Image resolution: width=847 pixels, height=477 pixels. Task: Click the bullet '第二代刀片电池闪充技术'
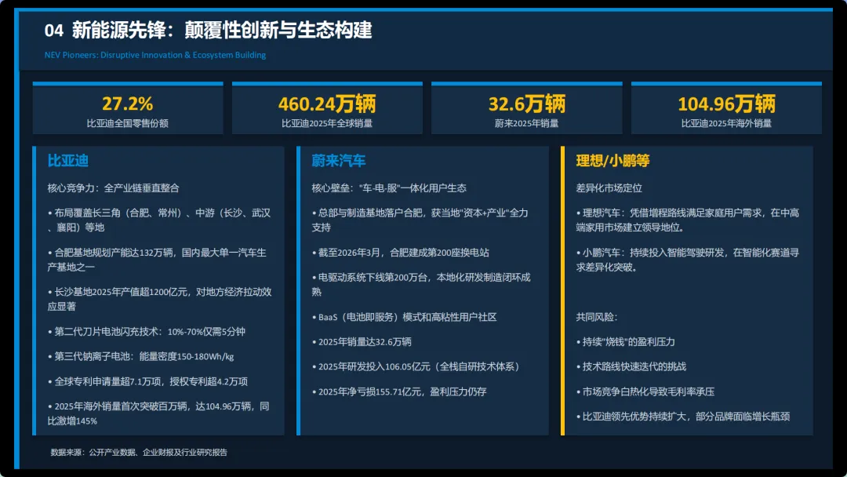click(147, 331)
